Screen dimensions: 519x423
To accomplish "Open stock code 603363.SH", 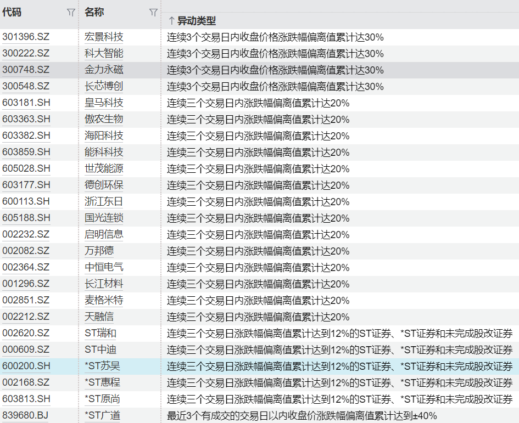I will (26, 119).
